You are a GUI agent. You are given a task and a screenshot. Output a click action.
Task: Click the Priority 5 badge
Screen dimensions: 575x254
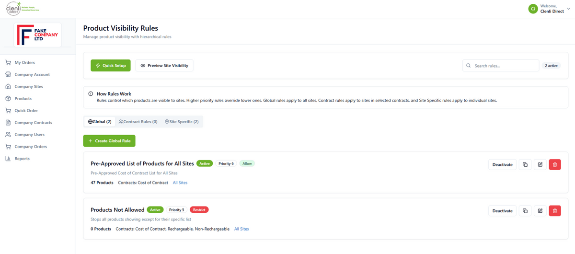(x=177, y=209)
